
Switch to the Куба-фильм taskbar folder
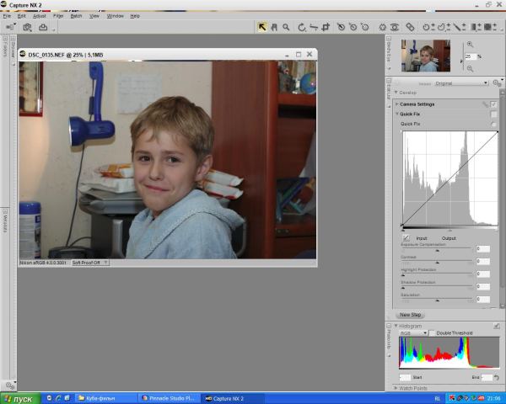[105, 398]
